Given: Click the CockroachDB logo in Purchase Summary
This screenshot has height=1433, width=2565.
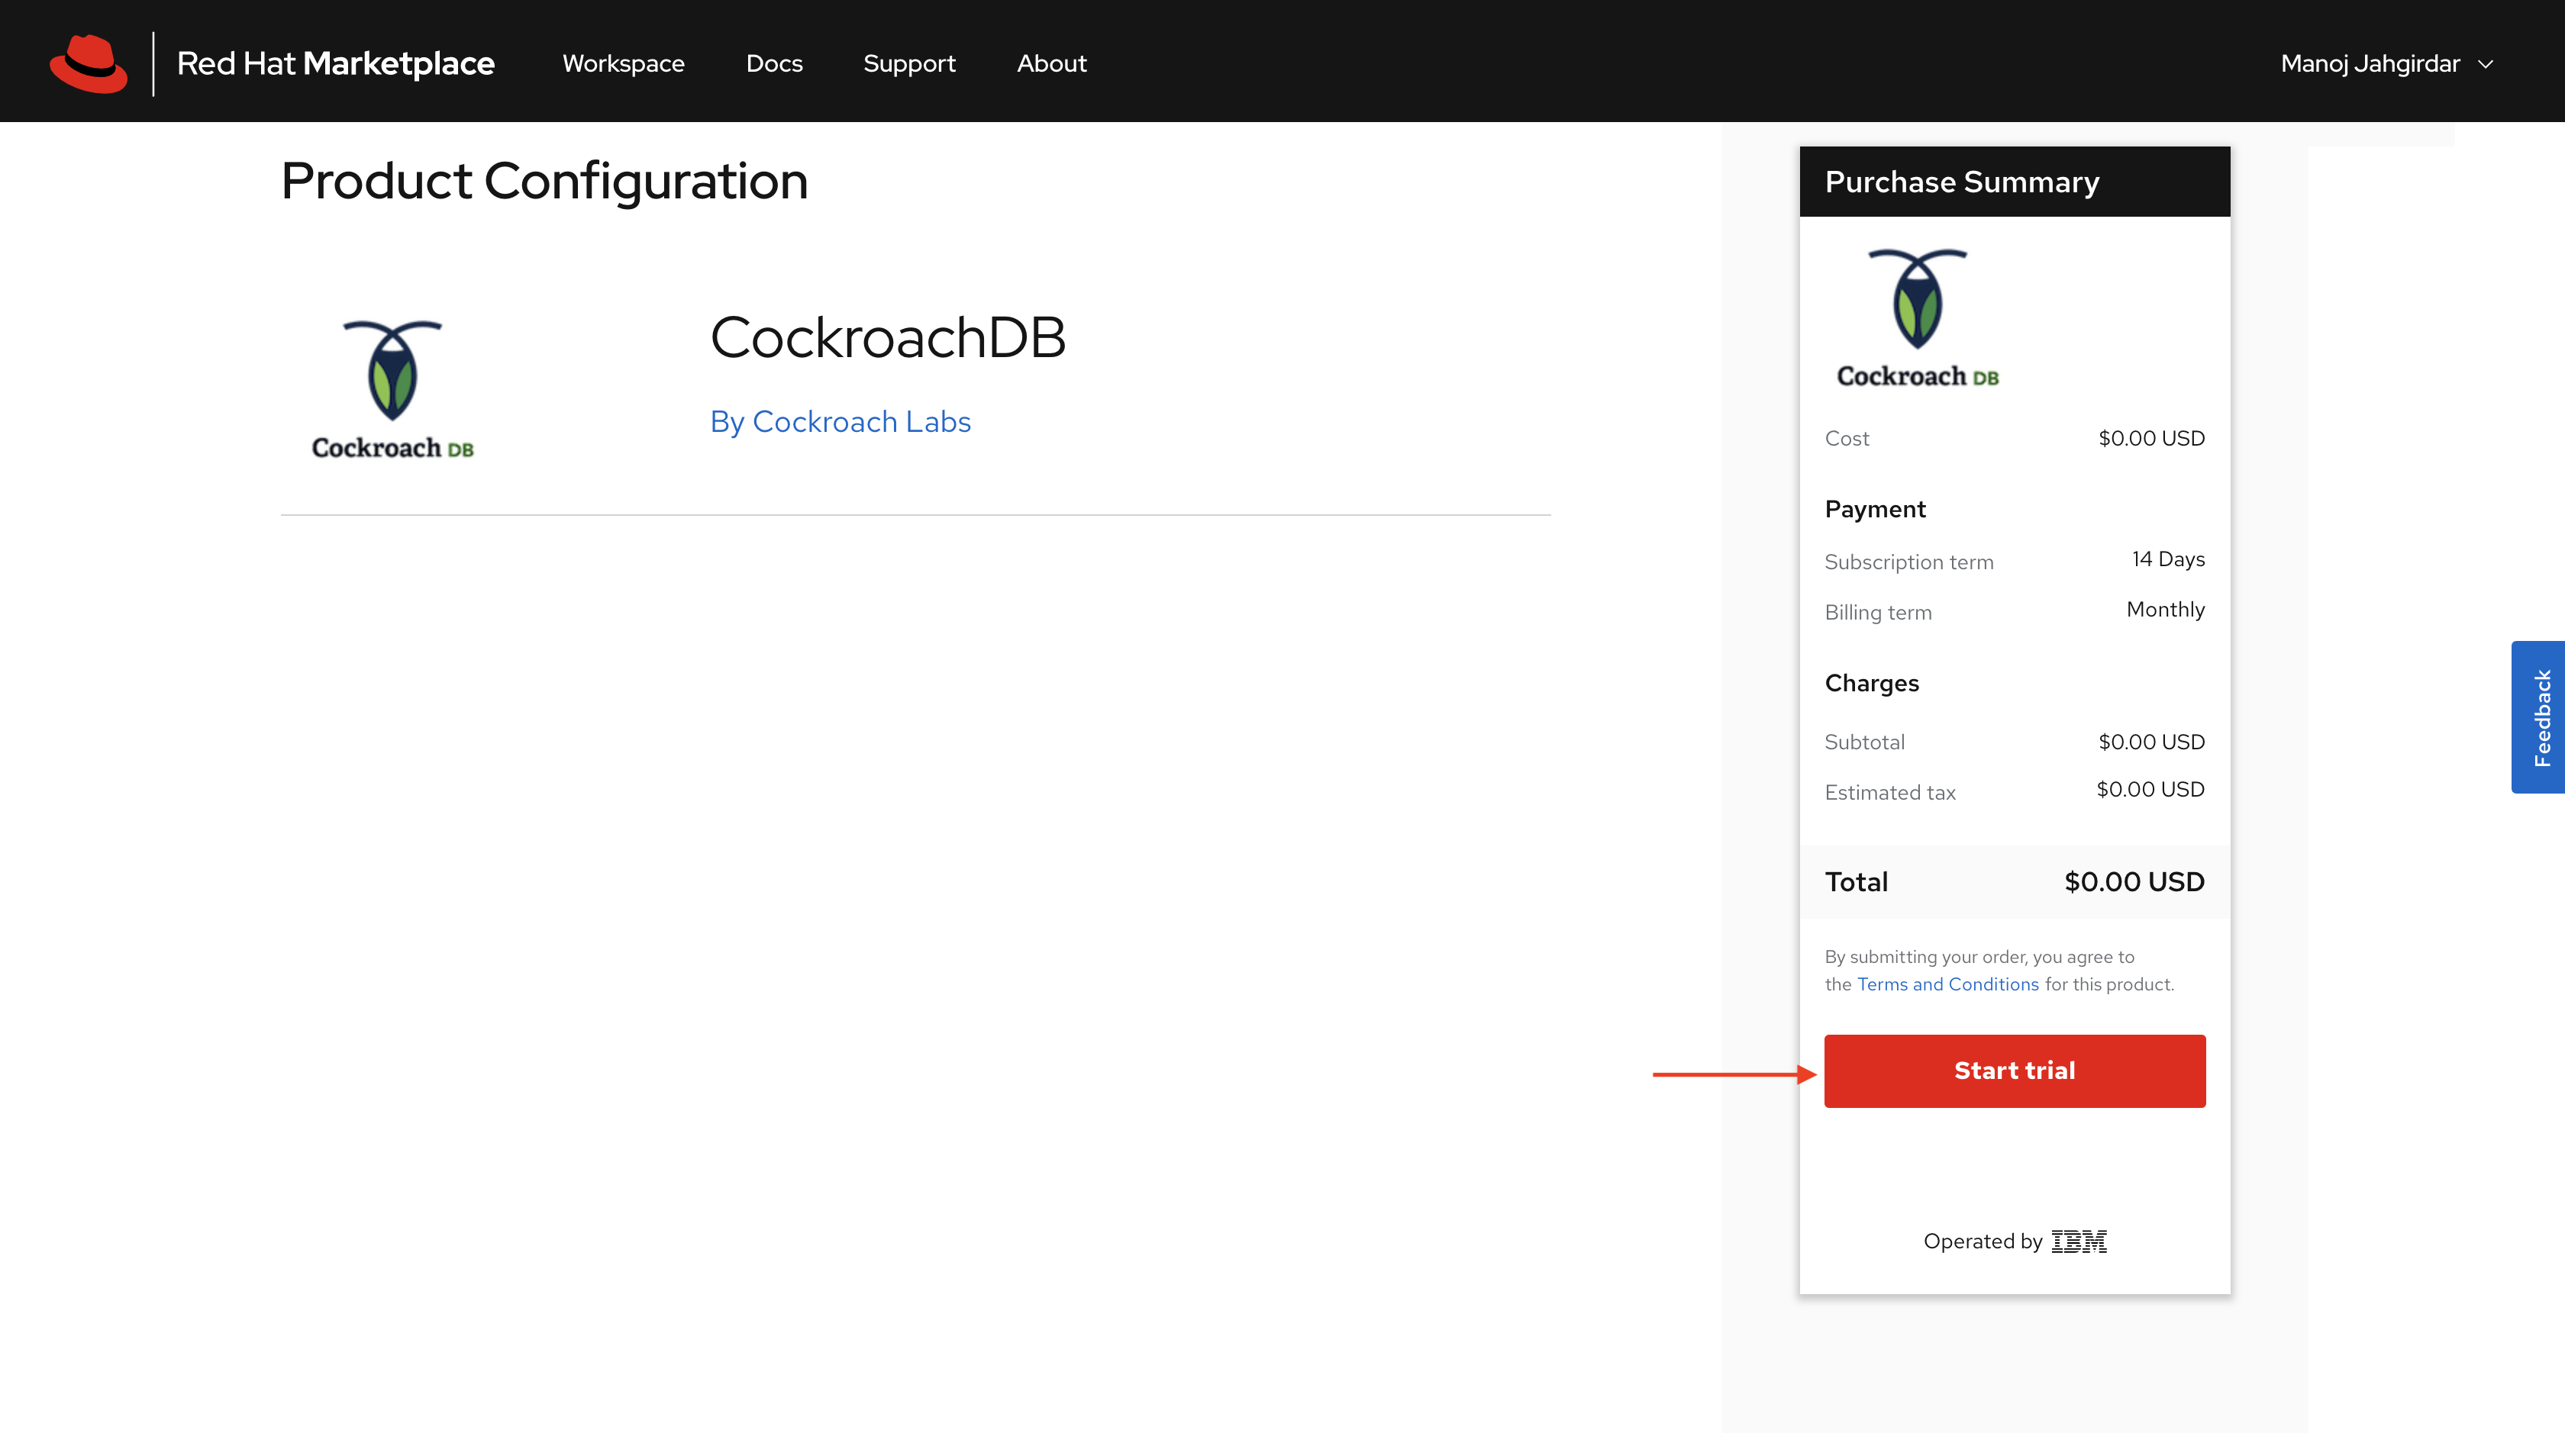Looking at the screenshot, I should pyautogui.click(x=1917, y=317).
